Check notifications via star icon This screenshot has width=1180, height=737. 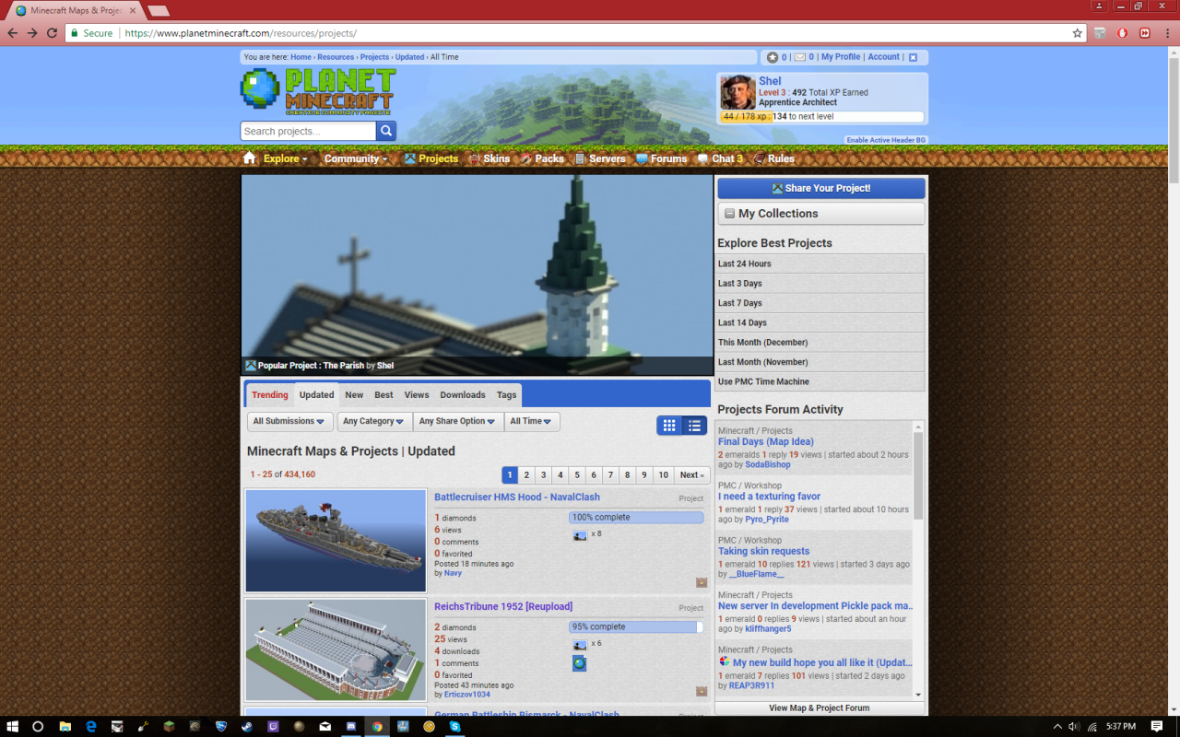(772, 56)
